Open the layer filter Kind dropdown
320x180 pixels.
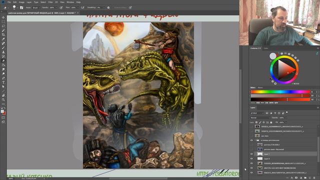point(257,113)
